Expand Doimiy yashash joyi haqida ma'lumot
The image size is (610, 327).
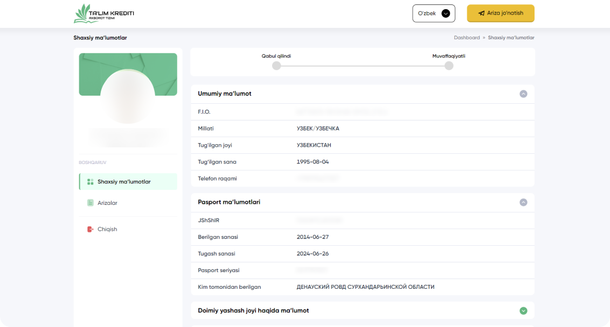coord(523,311)
